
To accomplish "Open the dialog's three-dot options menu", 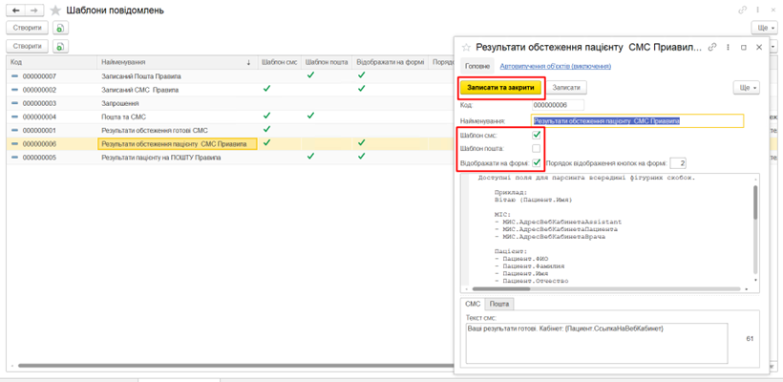I will [x=727, y=47].
